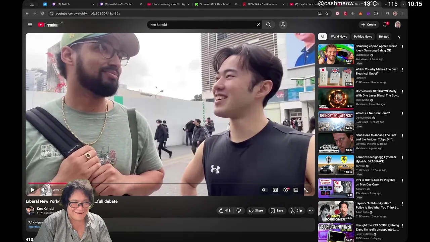430x242 pixels.
Task: Play the video
Action: point(33,190)
